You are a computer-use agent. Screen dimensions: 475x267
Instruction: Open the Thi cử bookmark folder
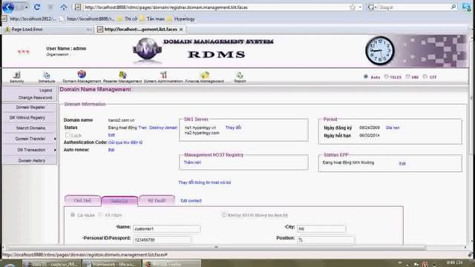pyautogui.click(x=127, y=19)
